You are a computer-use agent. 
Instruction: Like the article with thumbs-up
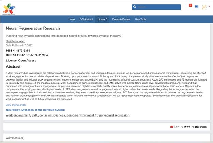[x=174, y=127]
